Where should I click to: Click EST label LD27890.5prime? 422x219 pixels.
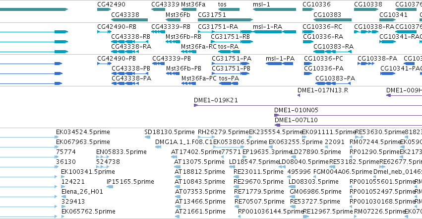[x=316, y=152]
